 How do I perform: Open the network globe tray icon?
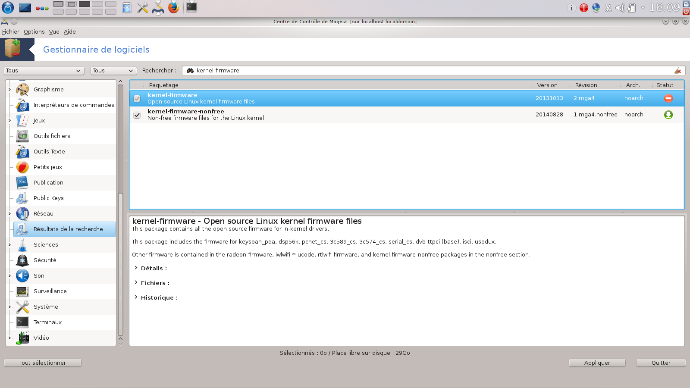[596, 8]
